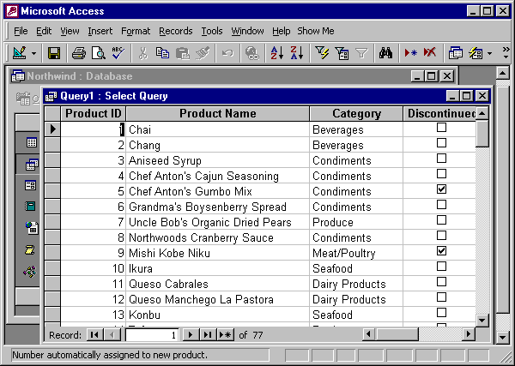Screen dimensions: 515x366
Task: Click the Save floppy disk icon
Action: click(54, 53)
